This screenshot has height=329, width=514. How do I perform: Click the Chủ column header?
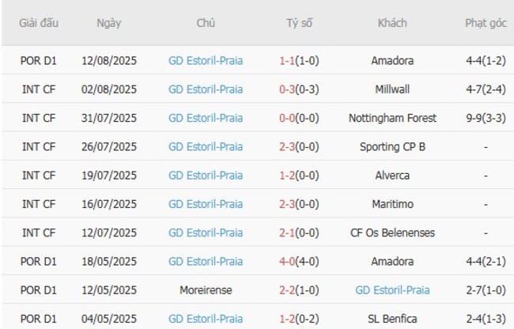(x=206, y=23)
